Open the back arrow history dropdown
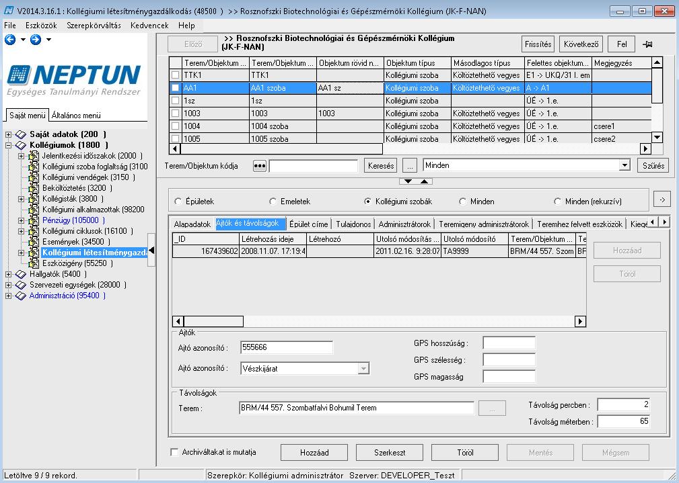Viewport: 679px width, 483px height. pyautogui.click(x=23, y=40)
